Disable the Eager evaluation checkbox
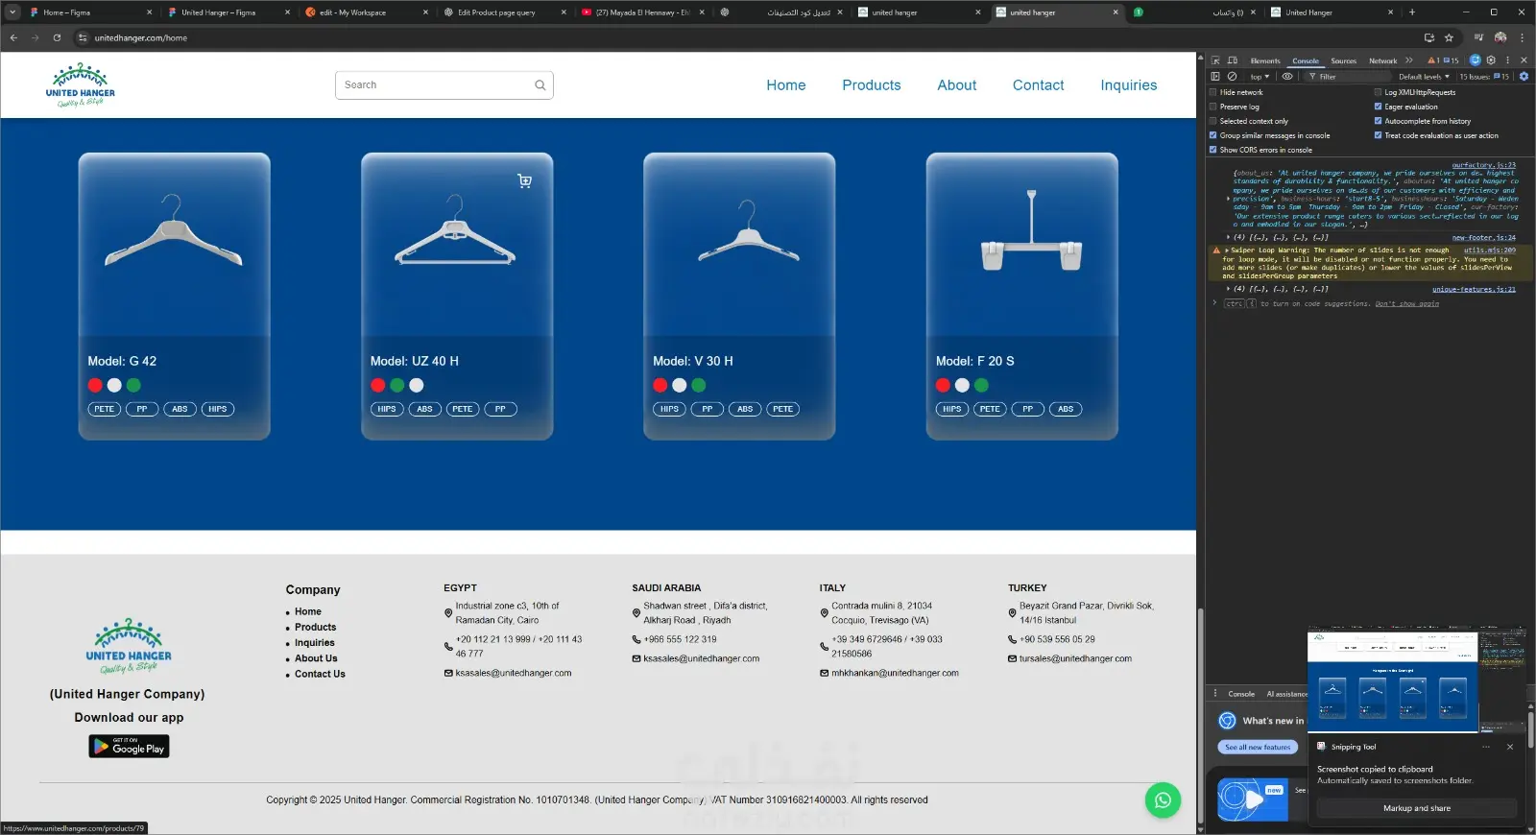This screenshot has height=835, width=1536. 1378,107
